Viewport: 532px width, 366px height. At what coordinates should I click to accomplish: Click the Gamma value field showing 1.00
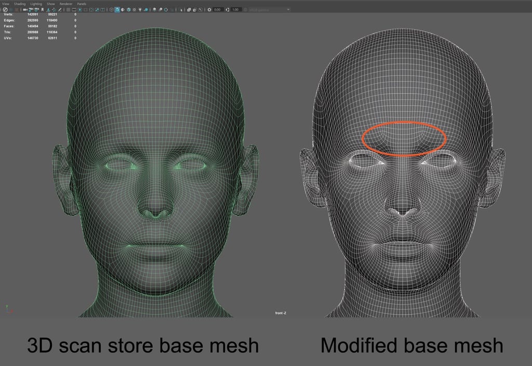(x=236, y=9)
